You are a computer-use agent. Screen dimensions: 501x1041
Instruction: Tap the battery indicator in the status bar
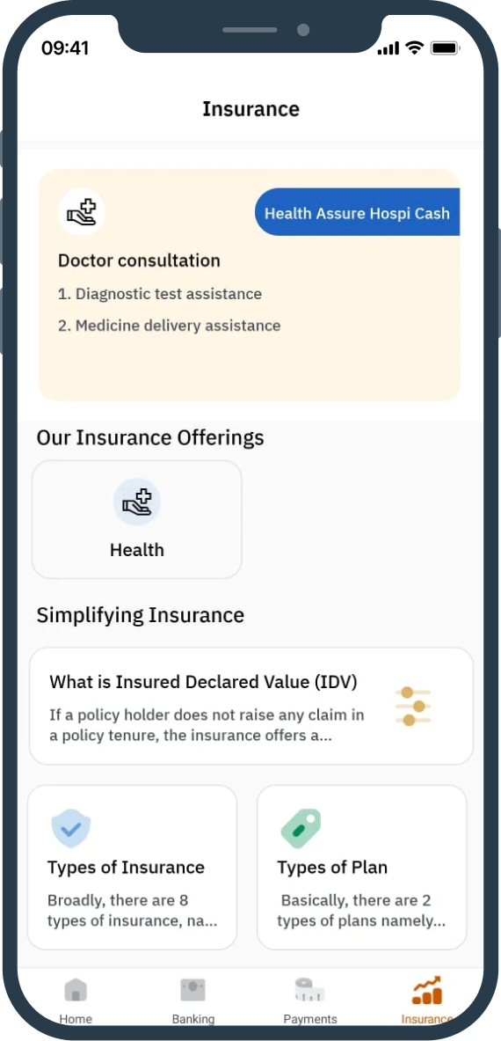(446, 48)
